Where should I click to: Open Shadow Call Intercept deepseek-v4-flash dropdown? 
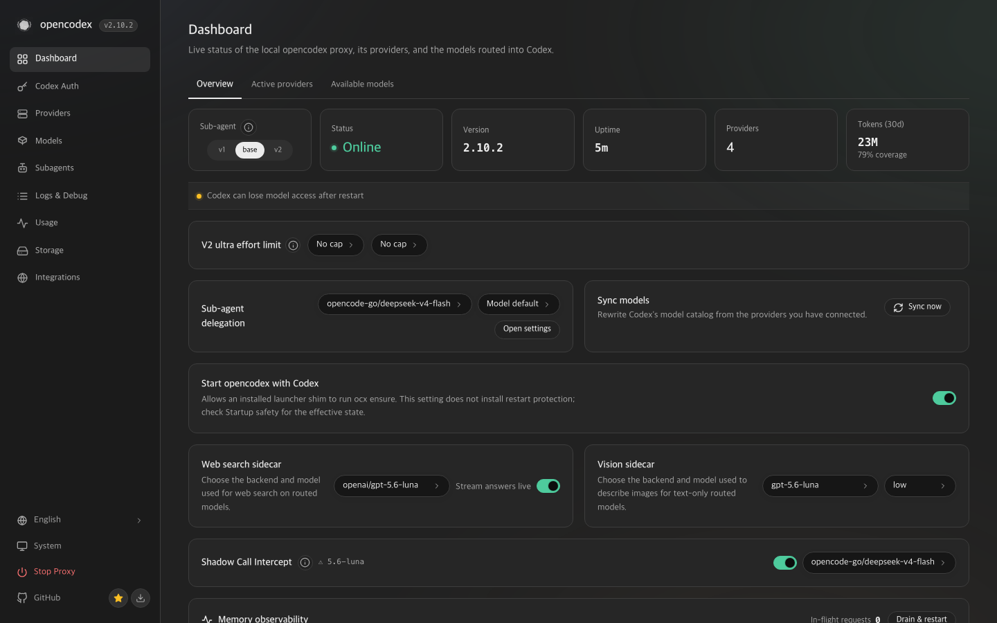(x=879, y=563)
